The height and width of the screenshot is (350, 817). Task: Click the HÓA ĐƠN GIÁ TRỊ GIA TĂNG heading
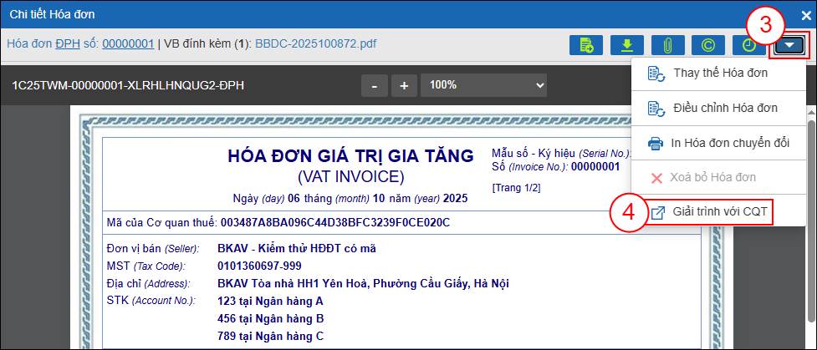[x=350, y=156]
